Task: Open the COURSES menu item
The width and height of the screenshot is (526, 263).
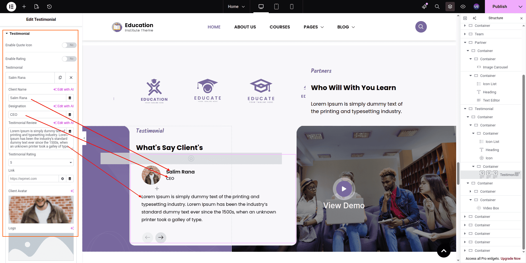Action: coord(280,27)
